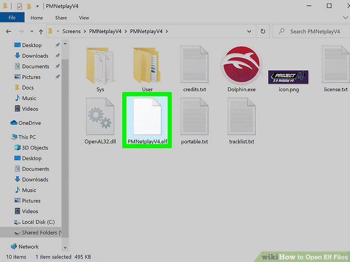Screen dimensions: 350x262
Task: Expand the ribbon with the chevron
Action: tap(345, 18)
